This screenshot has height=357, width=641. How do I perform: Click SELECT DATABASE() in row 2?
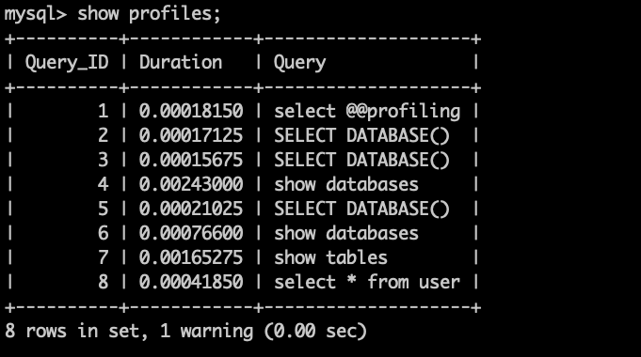coord(361,136)
